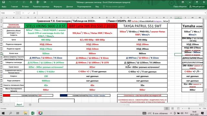Click the YouTube link in title row
The width and height of the screenshot is (207, 116).
pyautogui.click(x=135, y=21)
